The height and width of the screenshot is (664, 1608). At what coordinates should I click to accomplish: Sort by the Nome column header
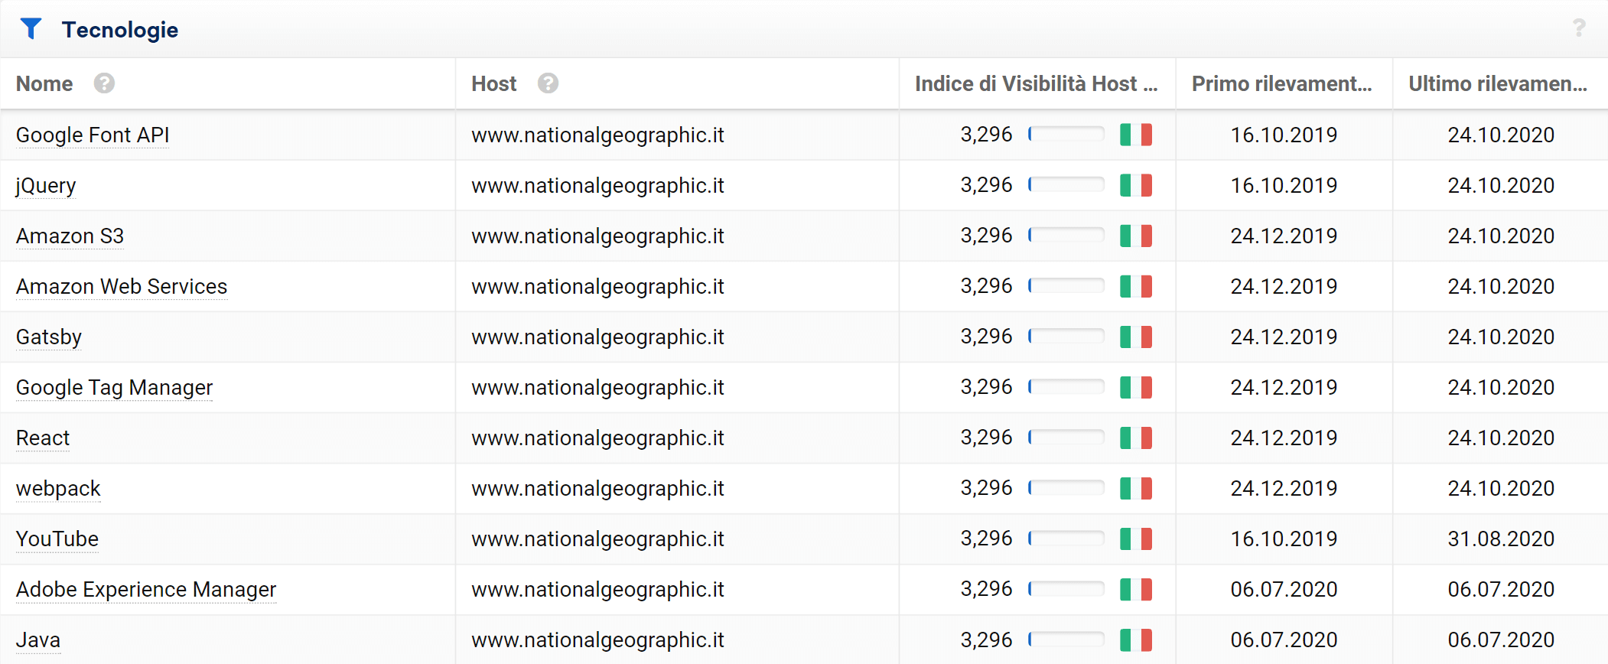pyautogui.click(x=44, y=83)
